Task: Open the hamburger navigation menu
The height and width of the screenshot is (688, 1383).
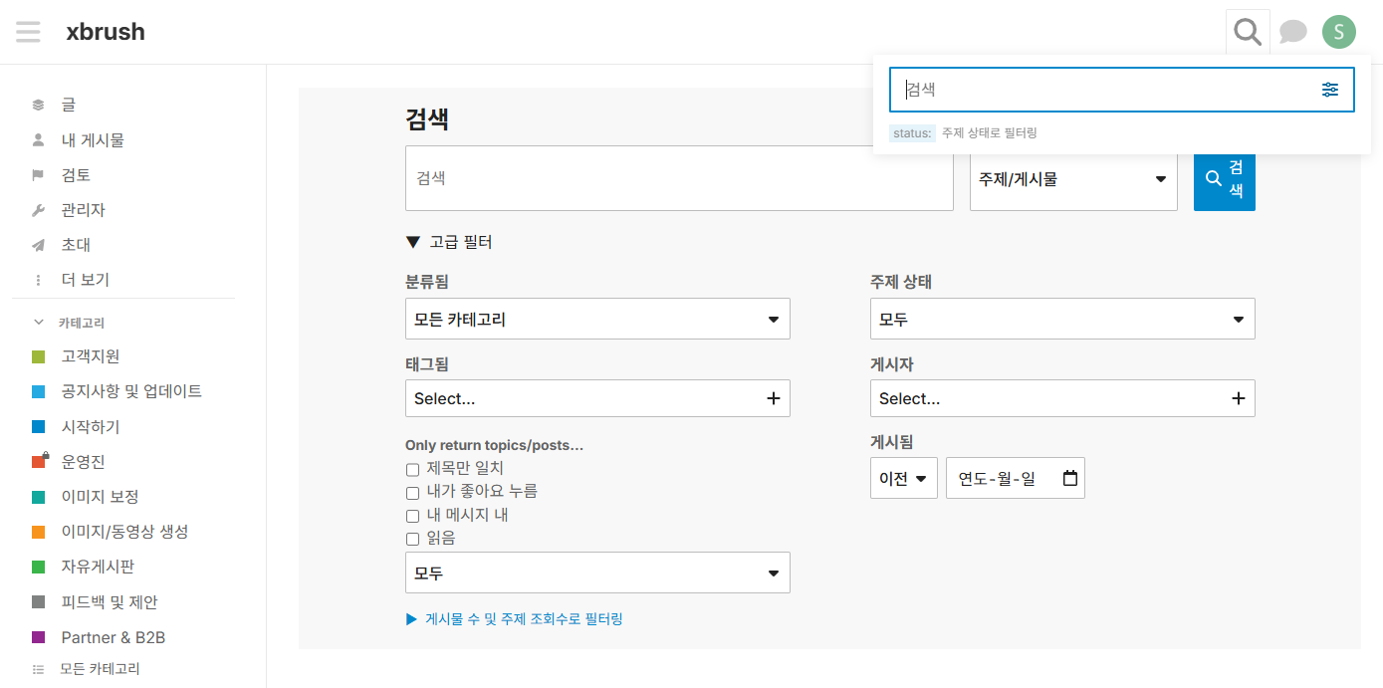Action: tap(28, 31)
